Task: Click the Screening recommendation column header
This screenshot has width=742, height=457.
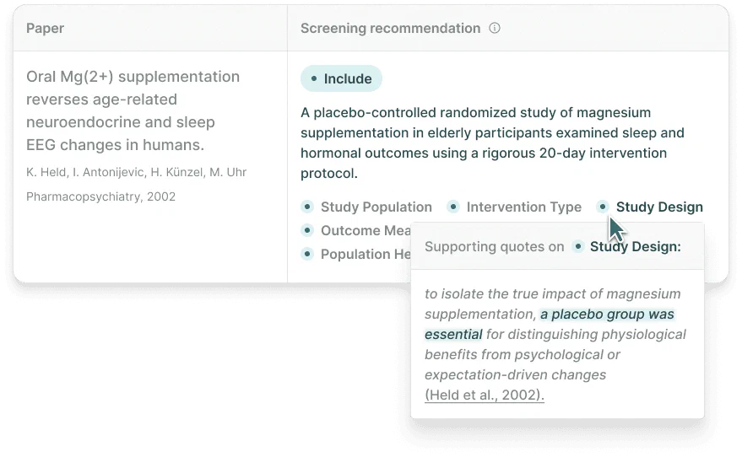Action: (x=390, y=29)
